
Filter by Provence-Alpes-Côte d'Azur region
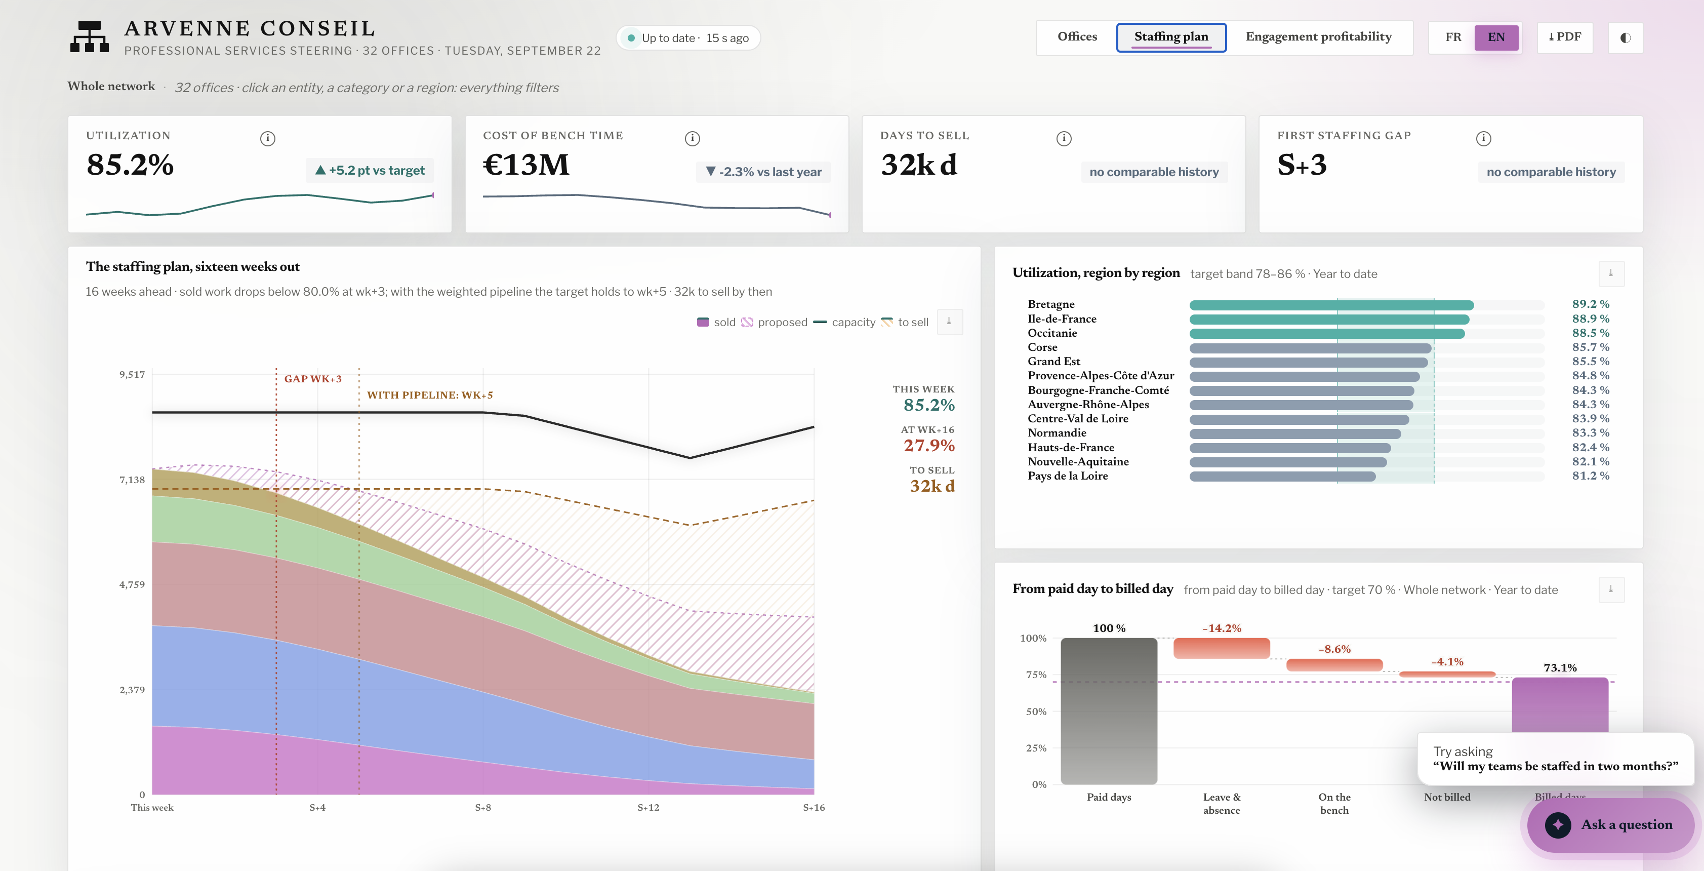coord(1101,376)
